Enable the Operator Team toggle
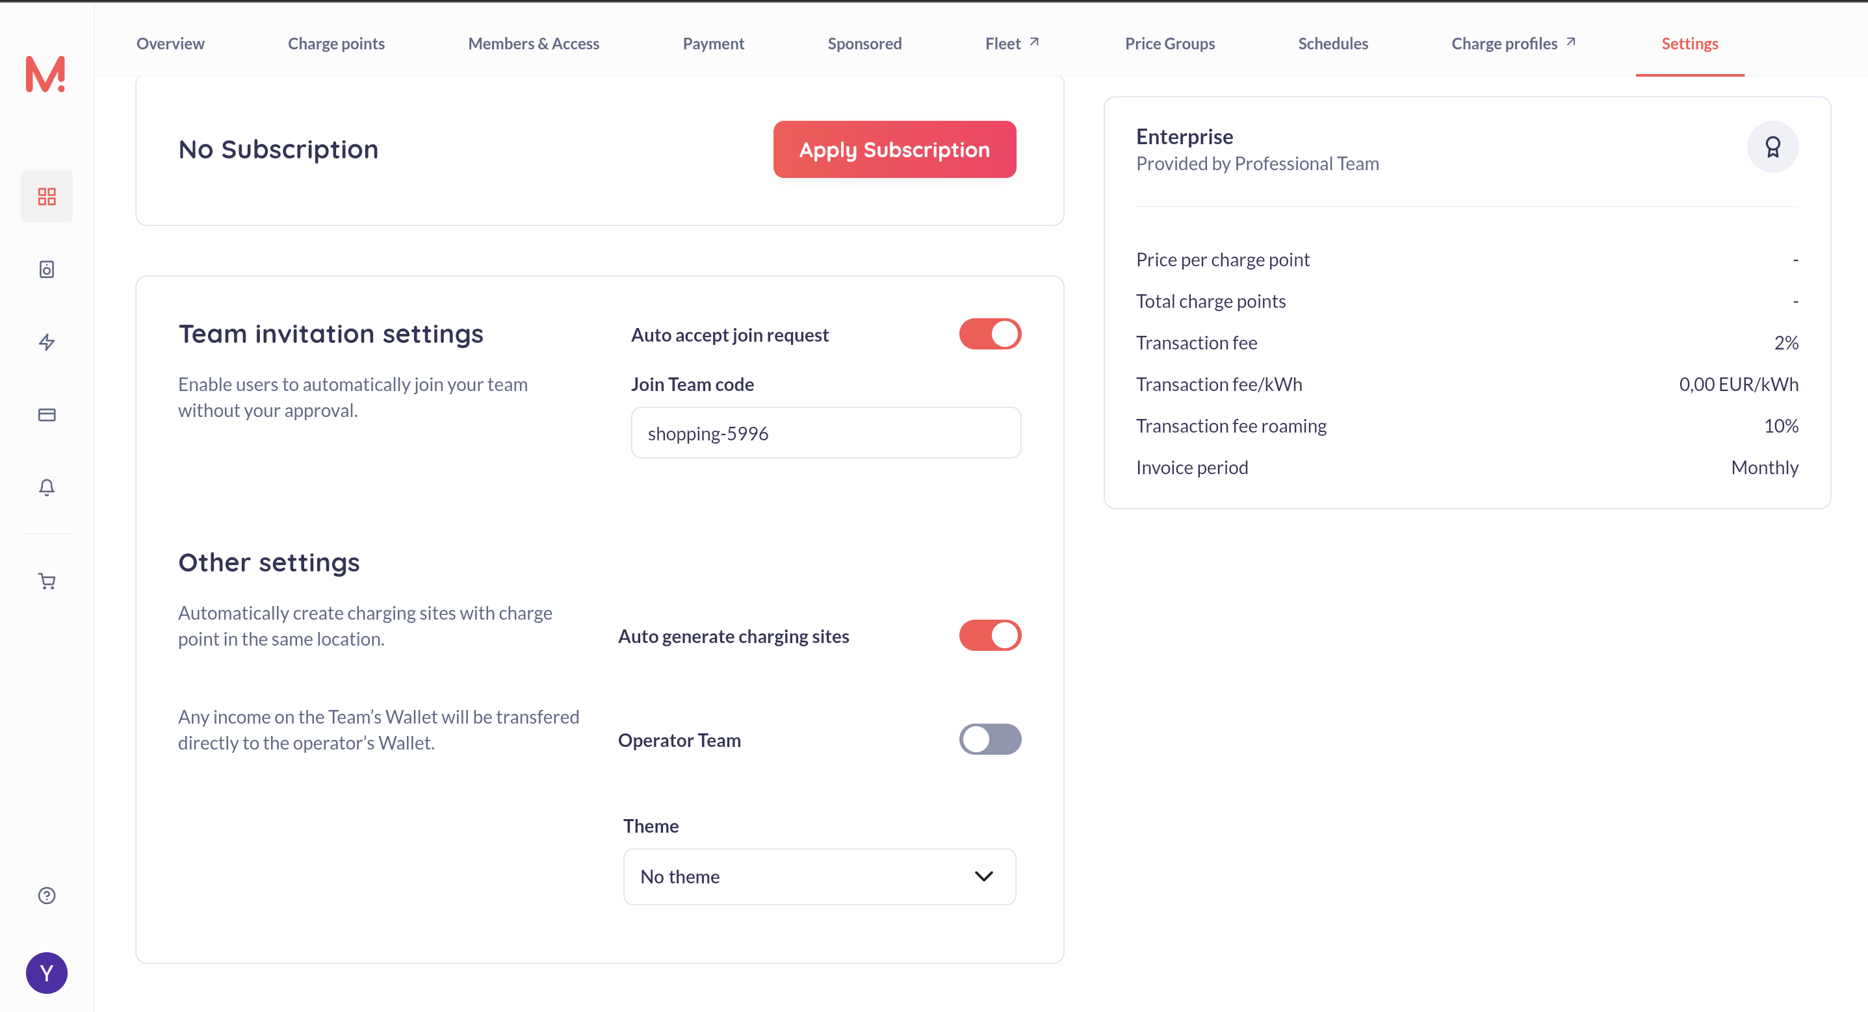 click(x=989, y=739)
